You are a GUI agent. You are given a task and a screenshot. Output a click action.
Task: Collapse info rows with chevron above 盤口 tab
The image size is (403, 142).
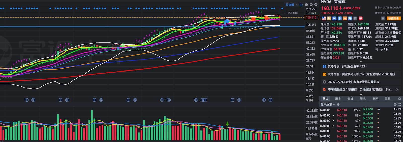pyautogui.click(x=361, y=94)
